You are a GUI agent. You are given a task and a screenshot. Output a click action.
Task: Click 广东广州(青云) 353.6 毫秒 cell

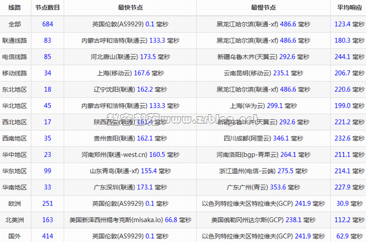click(x=263, y=187)
